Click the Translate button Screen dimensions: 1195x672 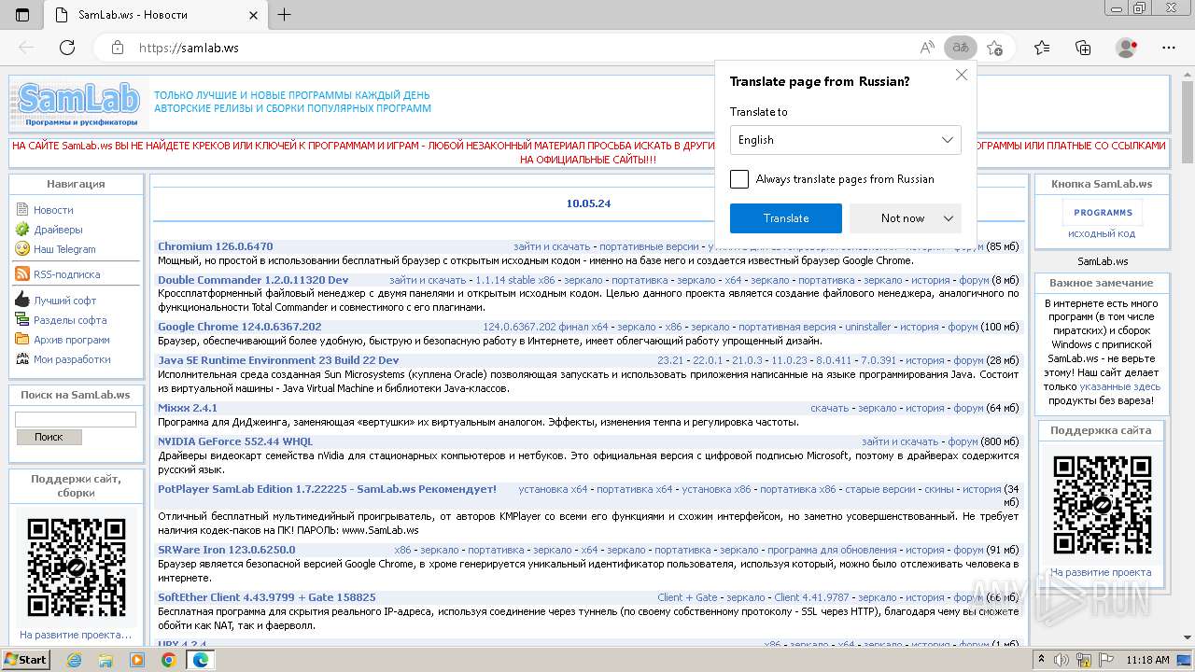point(786,218)
